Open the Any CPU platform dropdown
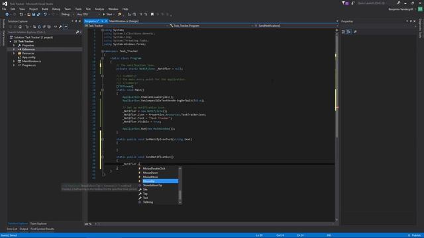Image resolution: width=424 pixels, height=238 pixels. 88,15
